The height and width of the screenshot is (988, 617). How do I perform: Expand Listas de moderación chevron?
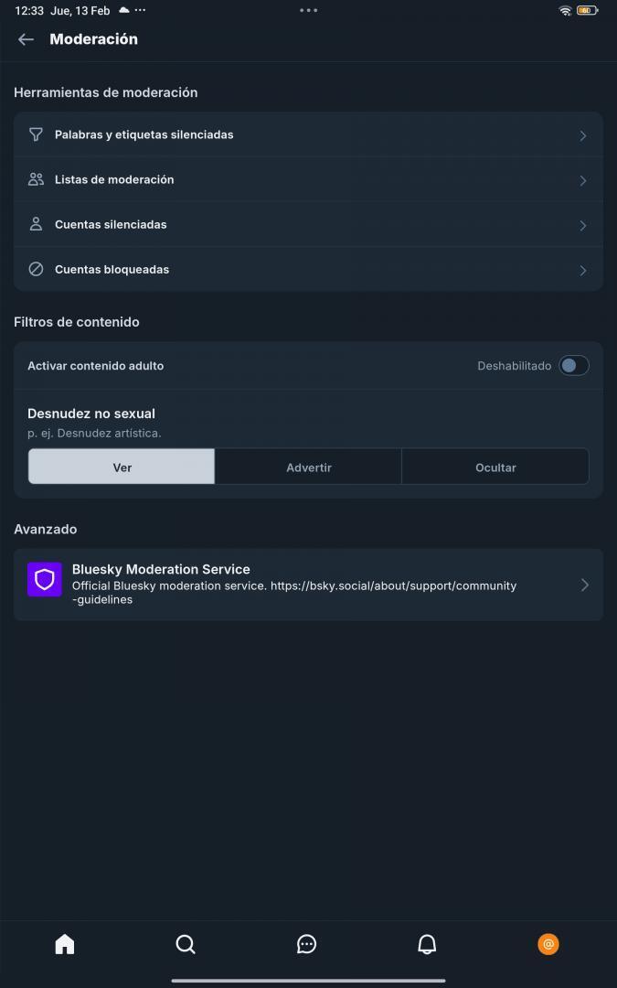[x=583, y=180]
